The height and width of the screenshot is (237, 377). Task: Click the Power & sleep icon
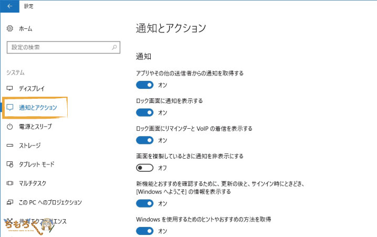9,126
